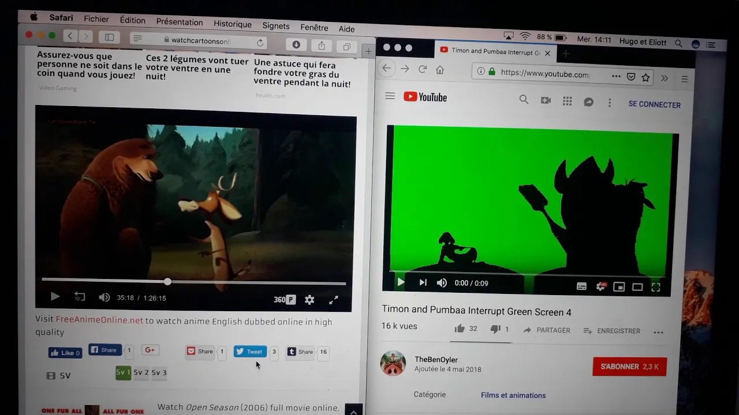Viewport: 739px width, 415px height.
Task: Reload the Firefox YouTube page
Action: click(x=423, y=69)
